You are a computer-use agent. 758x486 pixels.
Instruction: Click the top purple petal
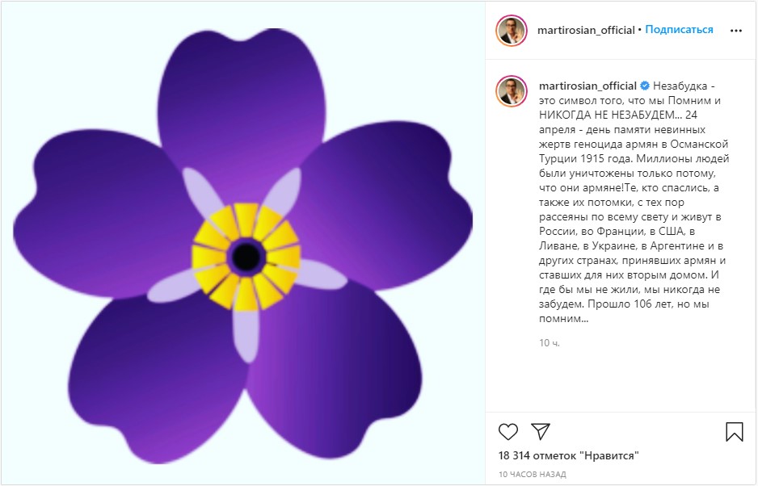(x=242, y=102)
